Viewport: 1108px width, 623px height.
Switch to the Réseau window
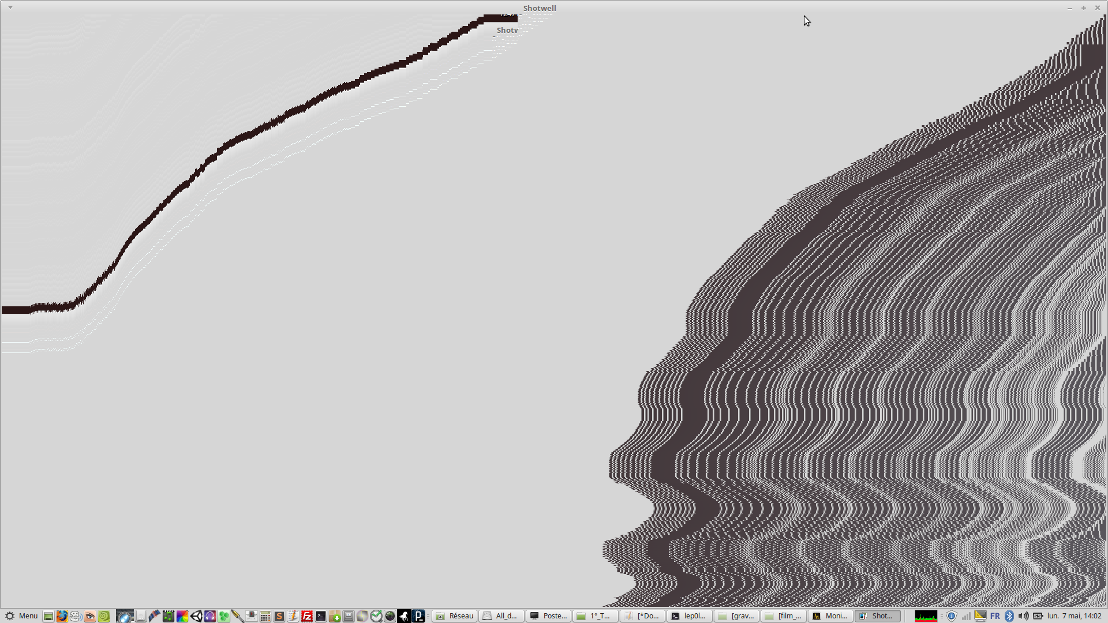pyautogui.click(x=455, y=616)
